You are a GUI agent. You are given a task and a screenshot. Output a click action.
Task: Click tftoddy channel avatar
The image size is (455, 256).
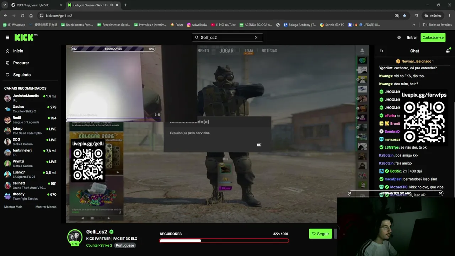7,196
